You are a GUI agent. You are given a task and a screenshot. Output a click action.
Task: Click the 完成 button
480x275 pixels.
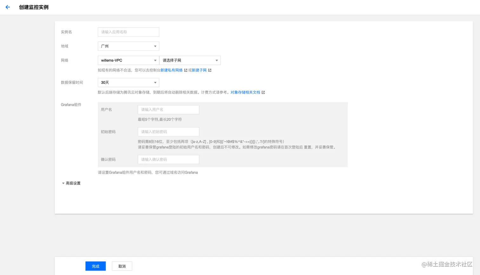(96, 266)
